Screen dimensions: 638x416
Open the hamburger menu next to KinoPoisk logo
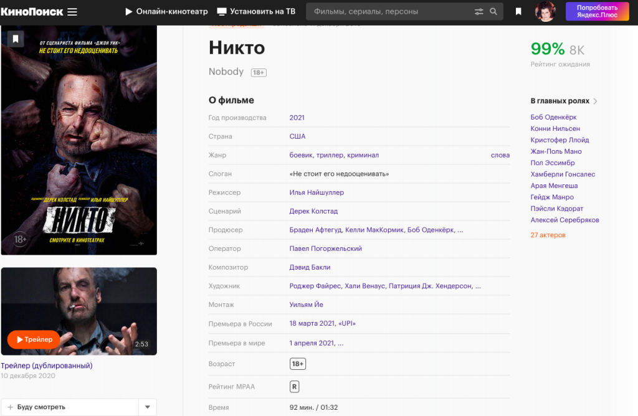(72, 12)
